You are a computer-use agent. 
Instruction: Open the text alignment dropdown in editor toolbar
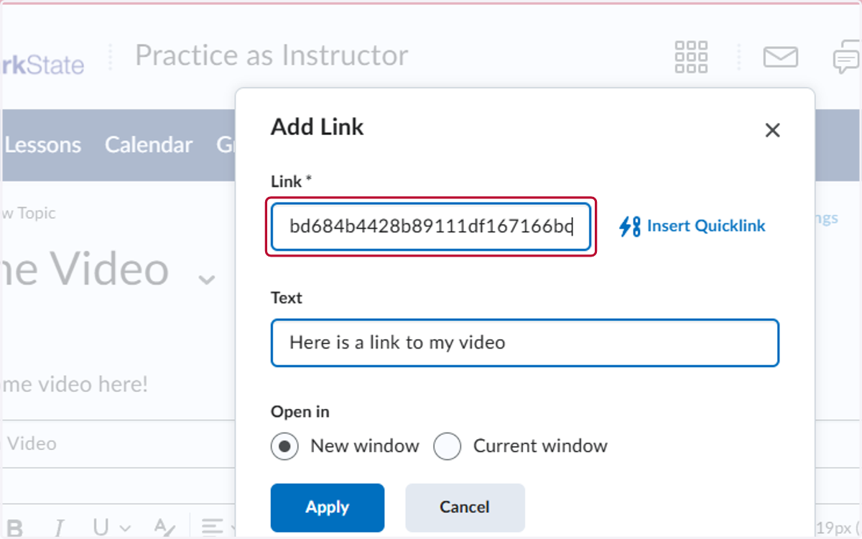tap(217, 528)
